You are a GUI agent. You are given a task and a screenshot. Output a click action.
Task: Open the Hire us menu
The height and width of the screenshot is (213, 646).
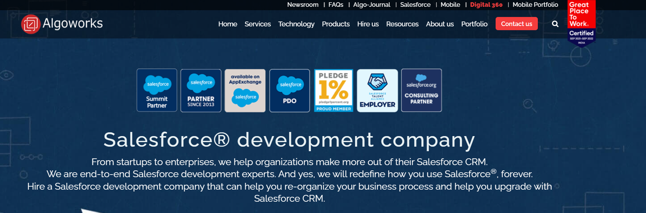point(368,24)
